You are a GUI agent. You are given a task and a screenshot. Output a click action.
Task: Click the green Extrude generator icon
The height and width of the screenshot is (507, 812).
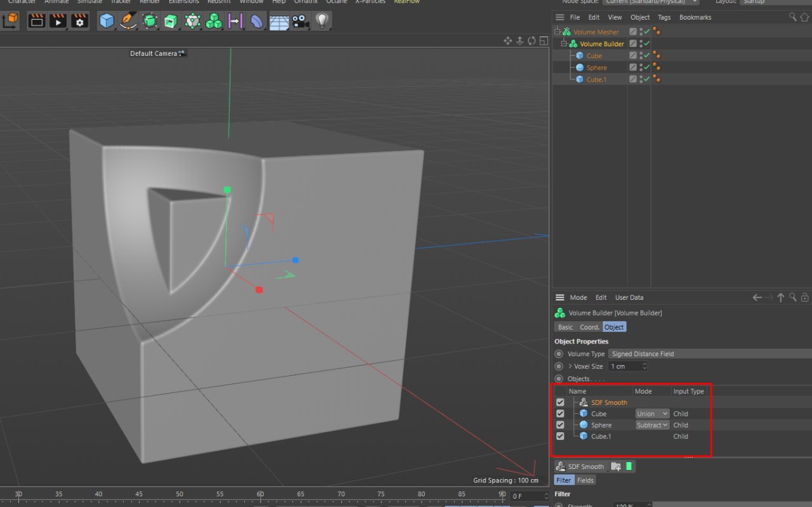coord(171,21)
